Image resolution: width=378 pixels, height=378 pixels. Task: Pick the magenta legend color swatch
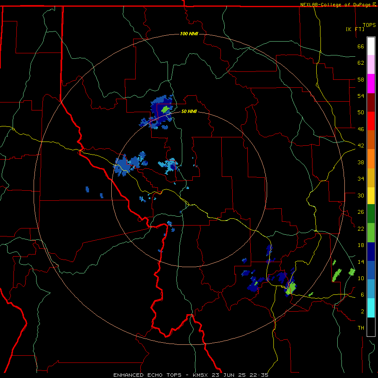[371, 84]
